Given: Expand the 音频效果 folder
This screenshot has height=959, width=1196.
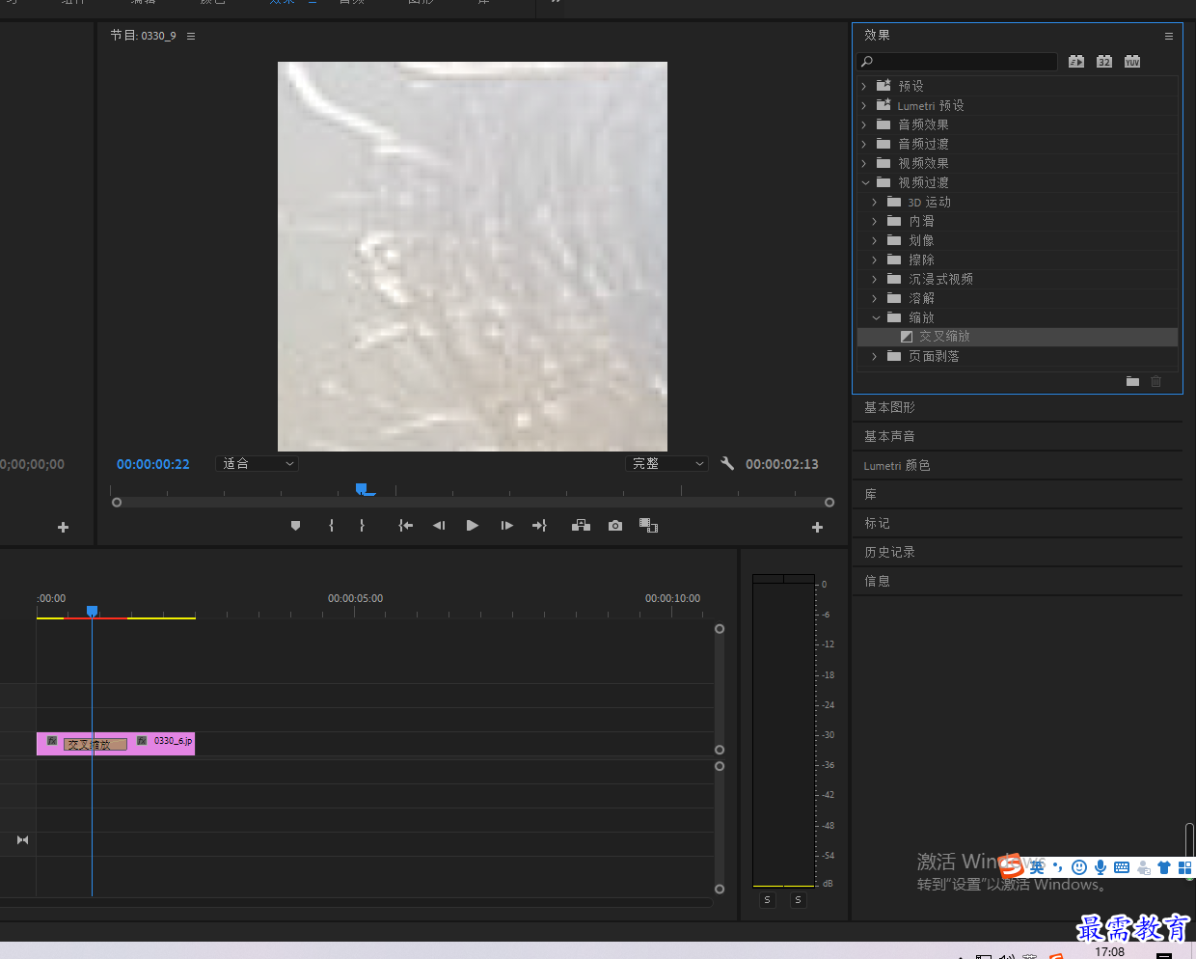Looking at the screenshot, I should tap(864, 124).
